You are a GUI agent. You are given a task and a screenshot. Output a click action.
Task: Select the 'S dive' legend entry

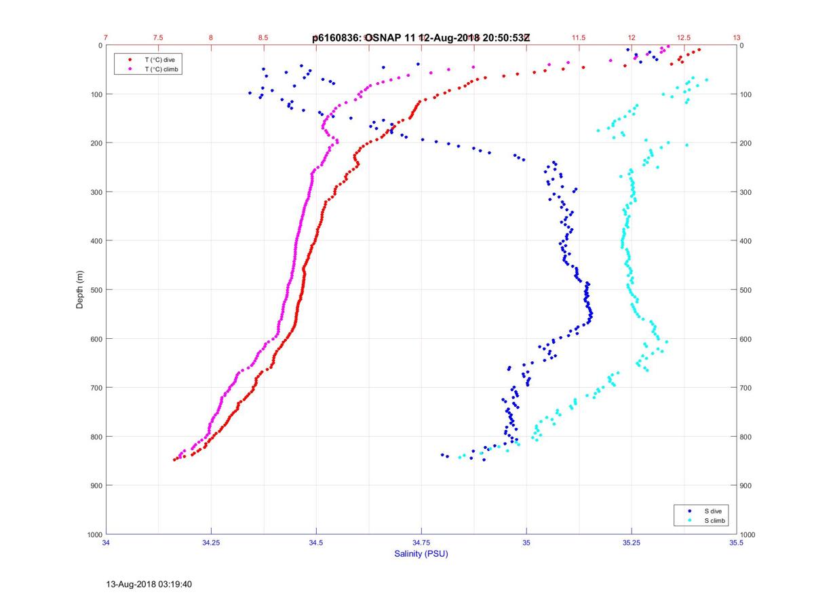[713, 510]
